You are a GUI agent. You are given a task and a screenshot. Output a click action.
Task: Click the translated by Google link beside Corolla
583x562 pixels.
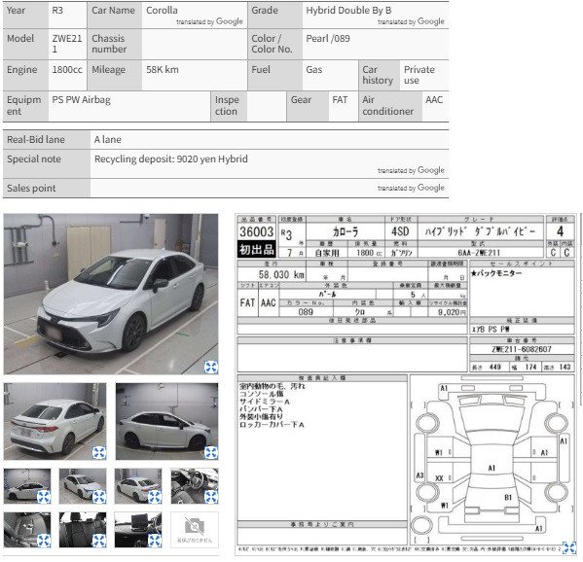click(209, 21)
